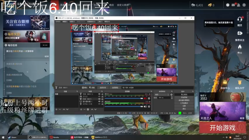Open OBS 帮助(H) menu
The image size is (249, 140).
107,21
